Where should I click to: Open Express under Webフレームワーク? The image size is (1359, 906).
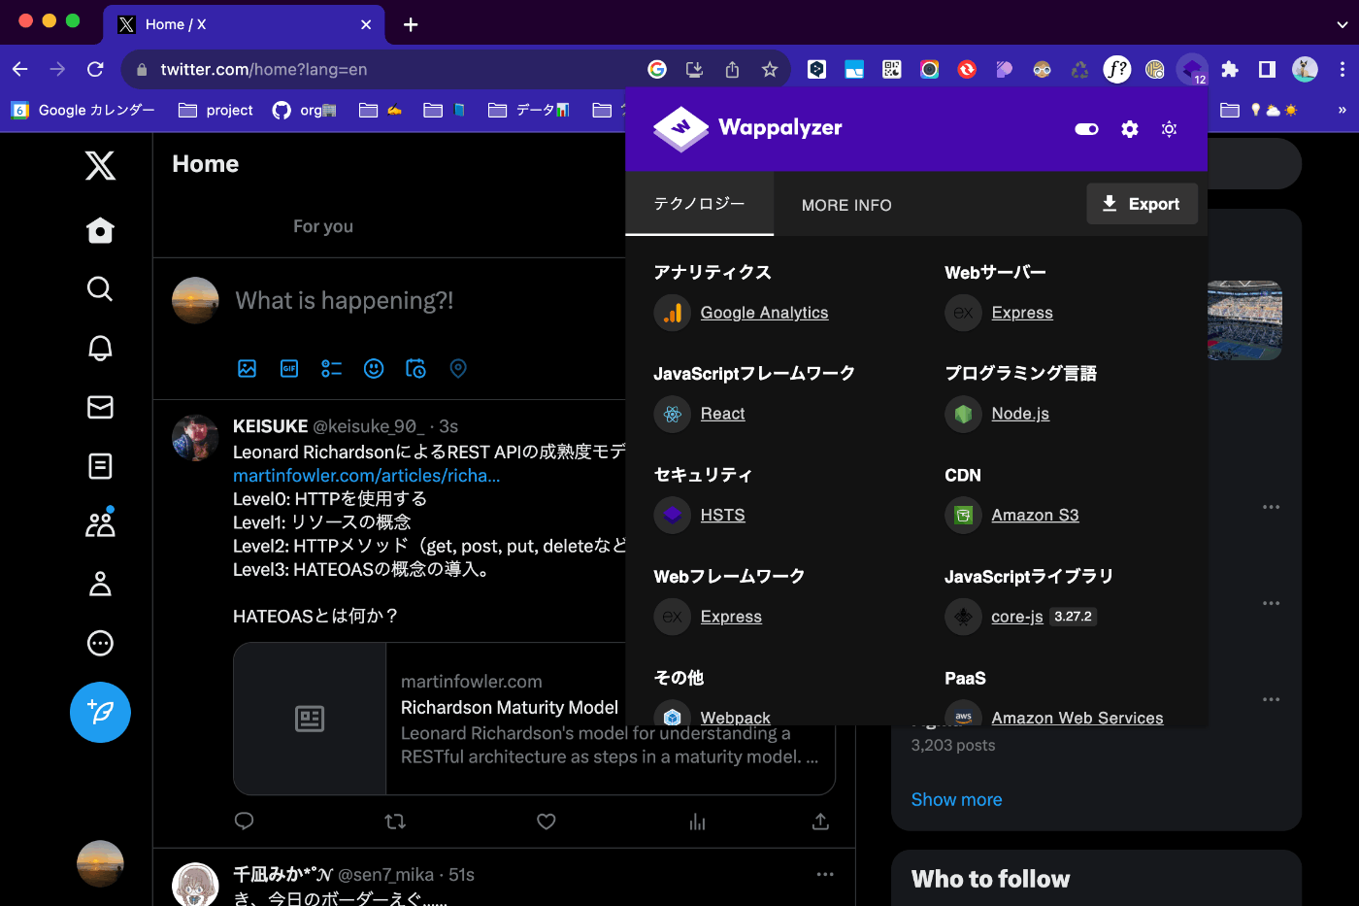tap(731, 617)
